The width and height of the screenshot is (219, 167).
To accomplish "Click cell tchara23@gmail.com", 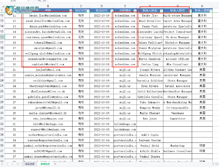I will click(48, 42).
